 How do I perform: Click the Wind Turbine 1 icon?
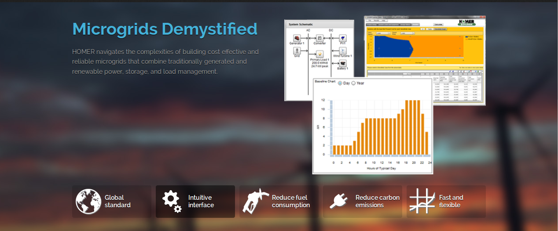tap(343, 51)
